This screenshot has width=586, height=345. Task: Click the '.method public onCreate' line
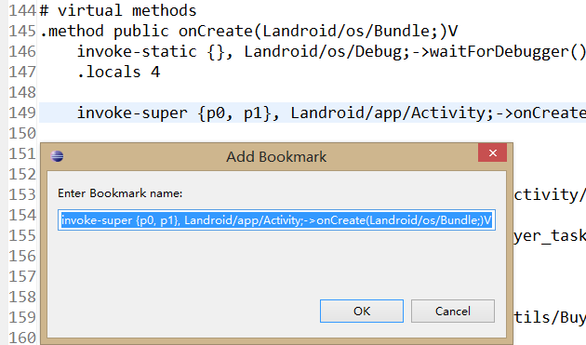248,31
